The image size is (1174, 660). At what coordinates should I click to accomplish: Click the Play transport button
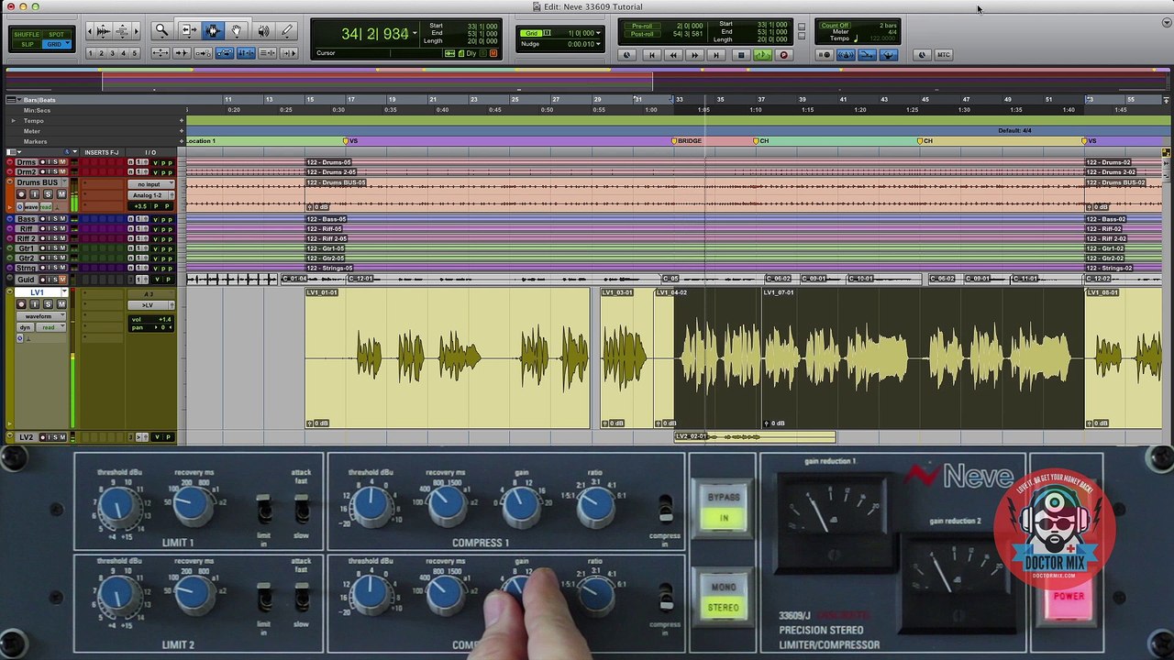point(762,55)
